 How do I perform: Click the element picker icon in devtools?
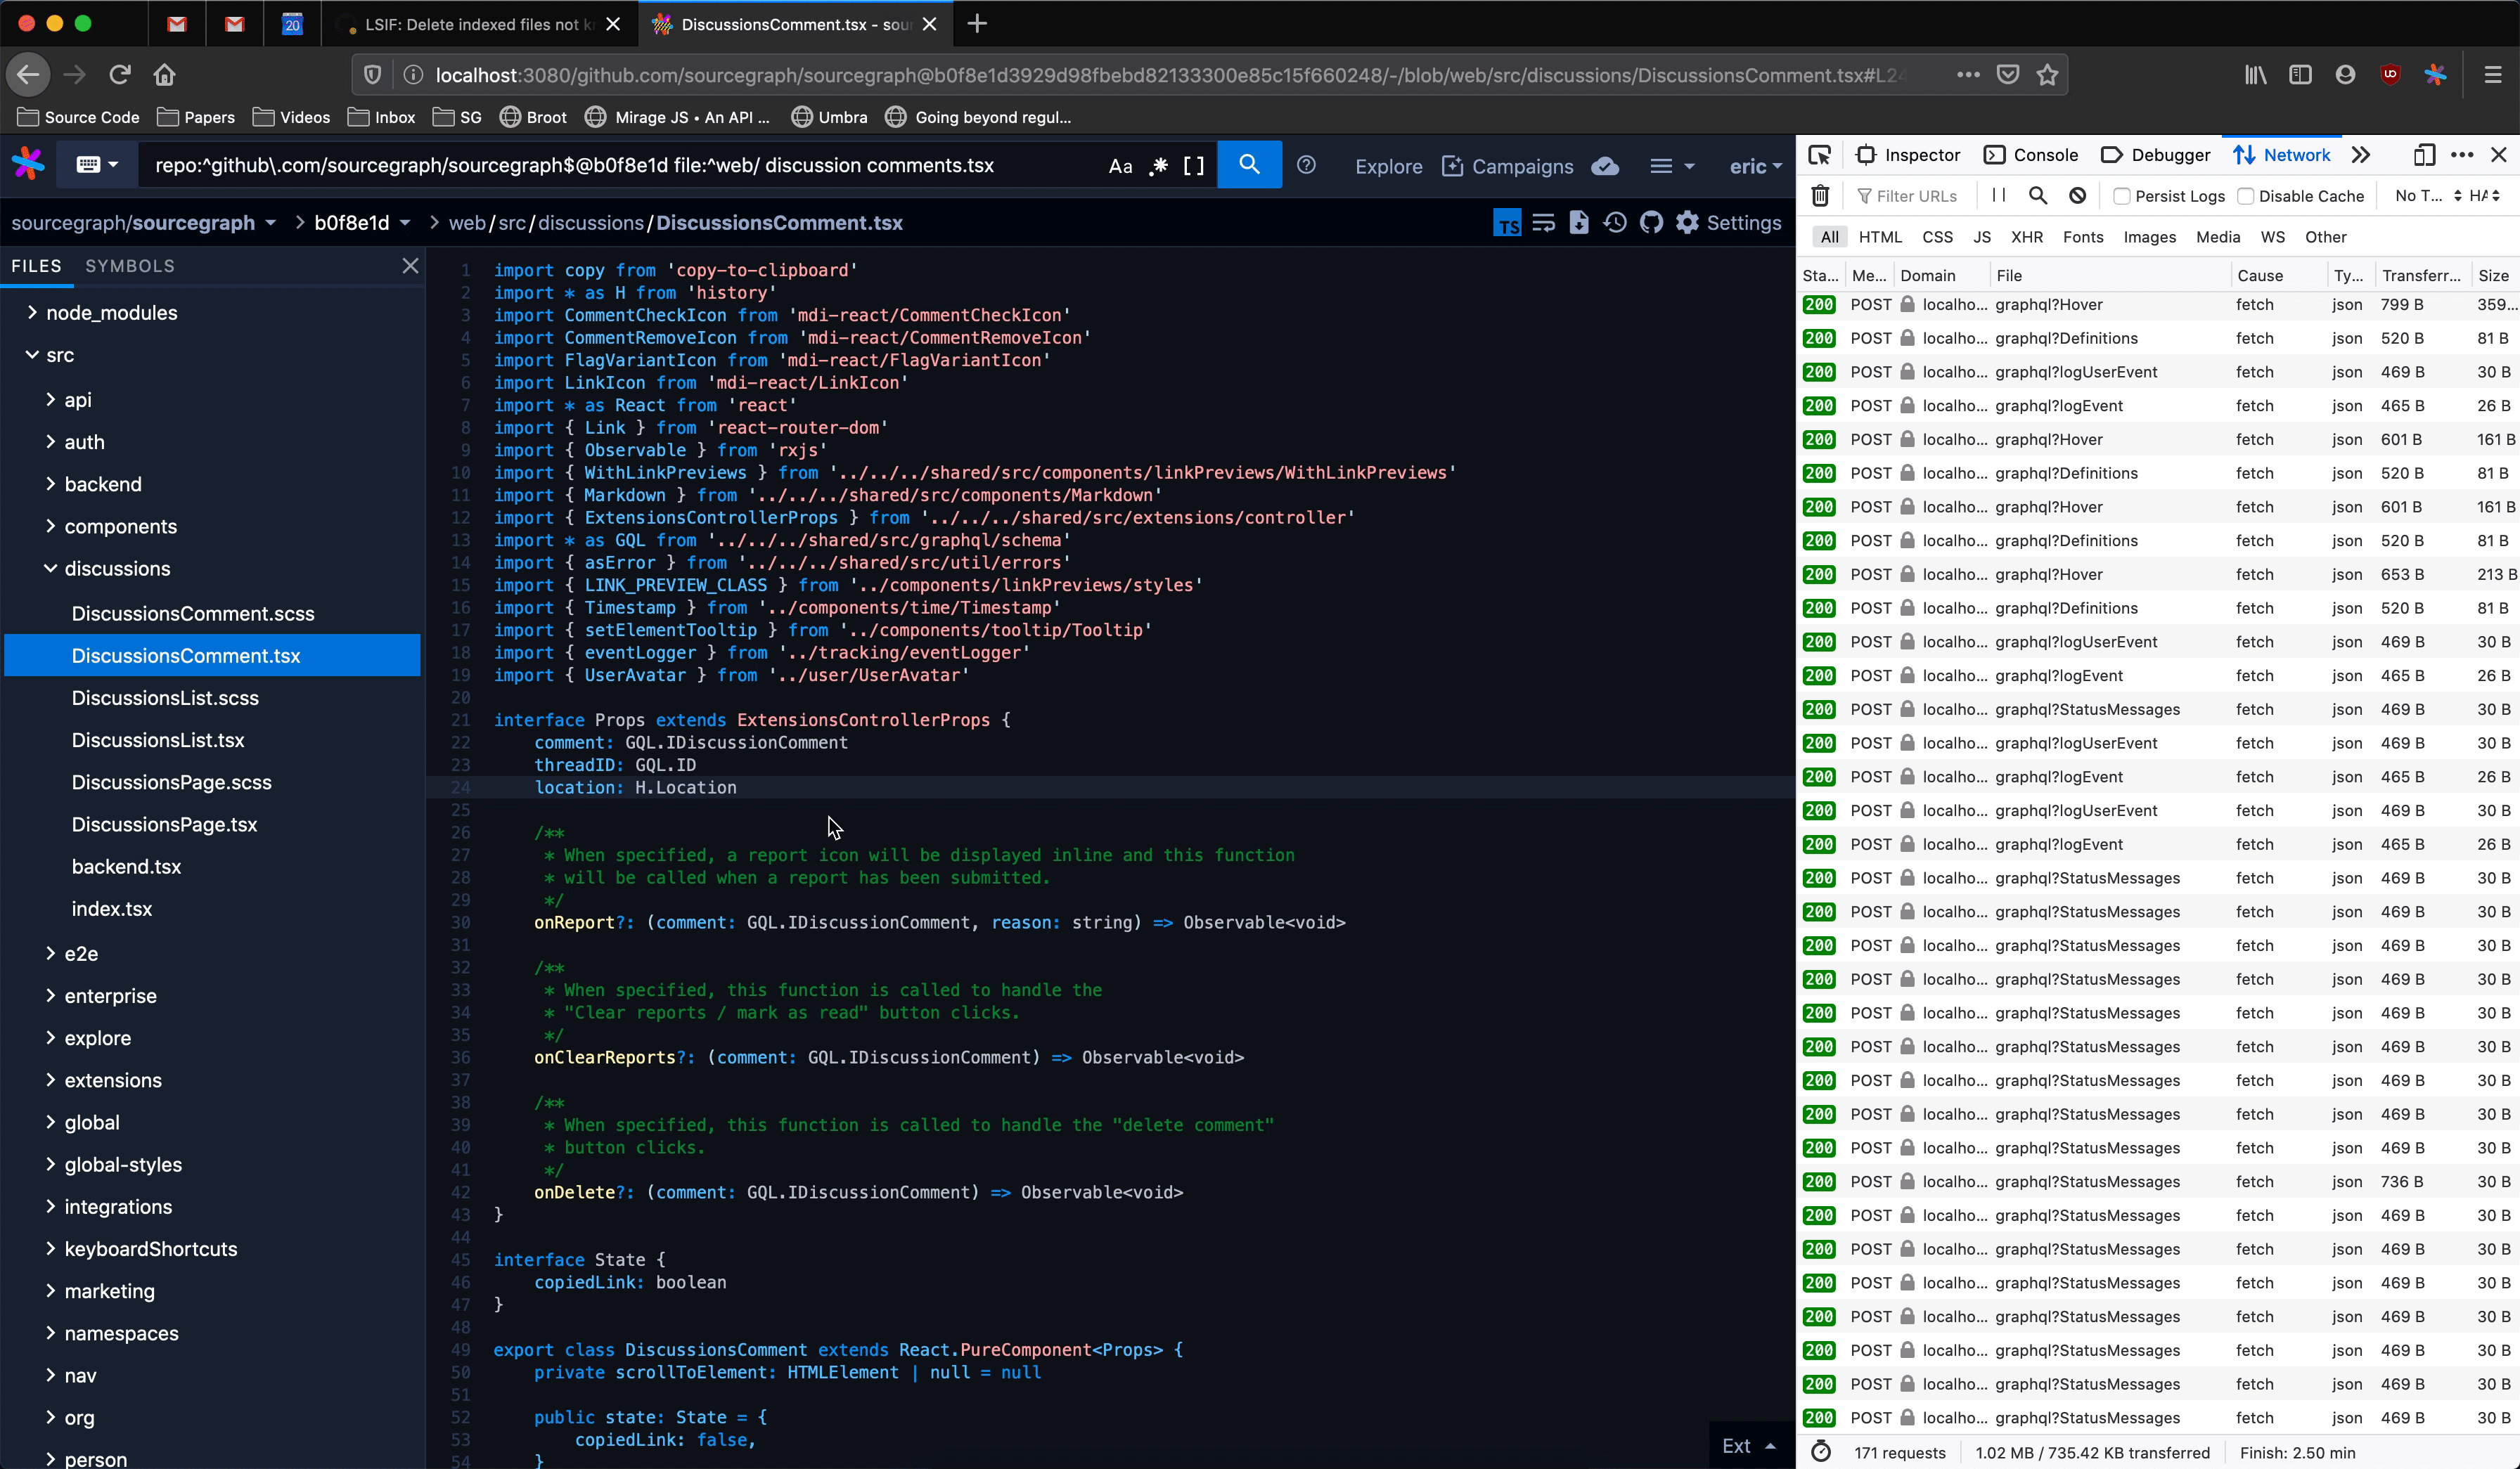[1819, 155]
